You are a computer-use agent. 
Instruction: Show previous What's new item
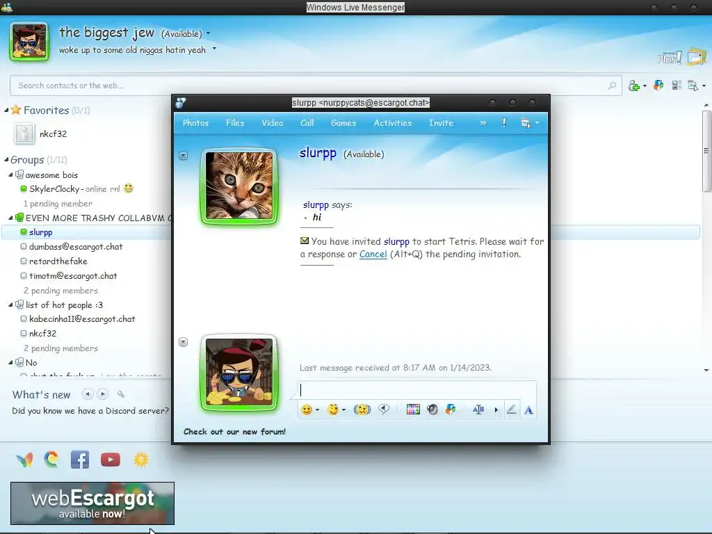(88, 394)
